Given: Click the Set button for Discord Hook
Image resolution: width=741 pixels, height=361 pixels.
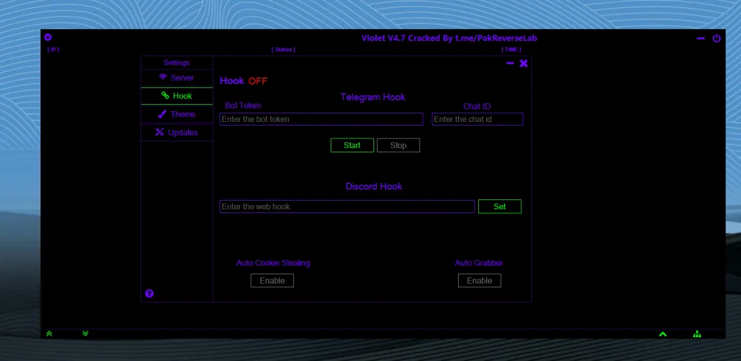Looking at the screenshot, I should [499, 206].
